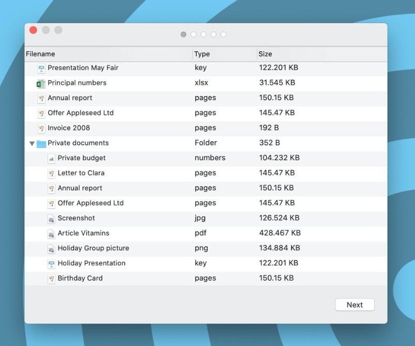
Task: Select the Holiday Presentation file name
Action: pyautogui.click(x=91, y=263)
